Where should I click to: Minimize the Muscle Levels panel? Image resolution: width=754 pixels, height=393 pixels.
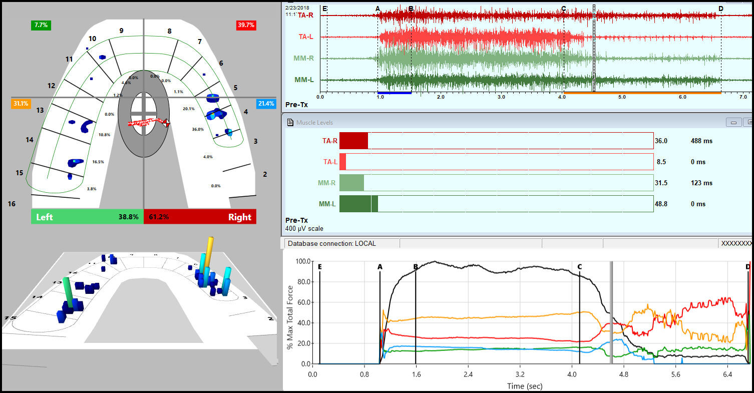coord(733,122)
